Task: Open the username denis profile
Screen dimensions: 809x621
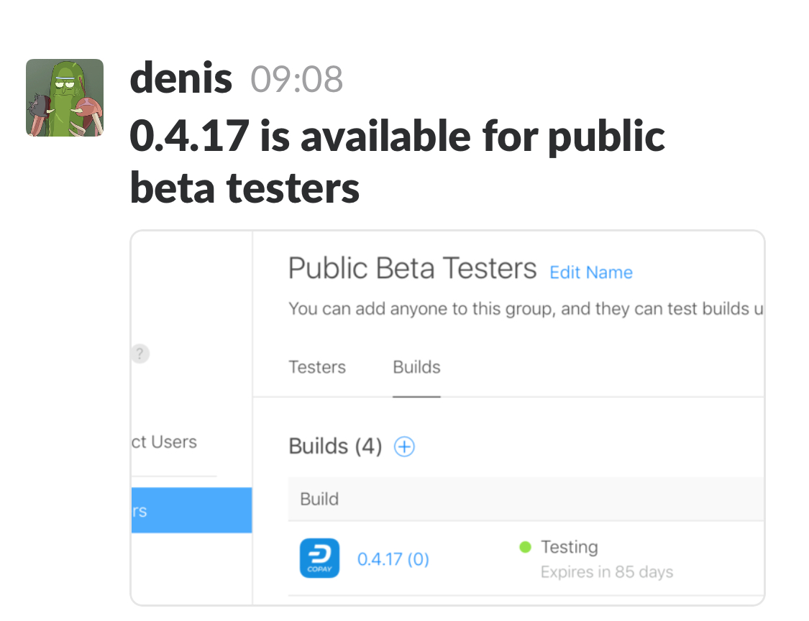Action: click(181, 78)
